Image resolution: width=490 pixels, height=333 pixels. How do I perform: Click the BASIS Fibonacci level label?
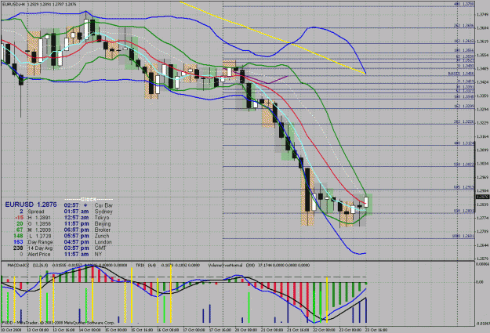click(461, 74)
